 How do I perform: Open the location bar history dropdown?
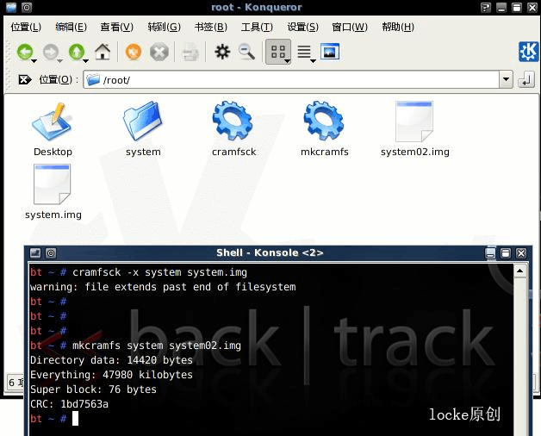pyautogui.click(x=506, y=79)
